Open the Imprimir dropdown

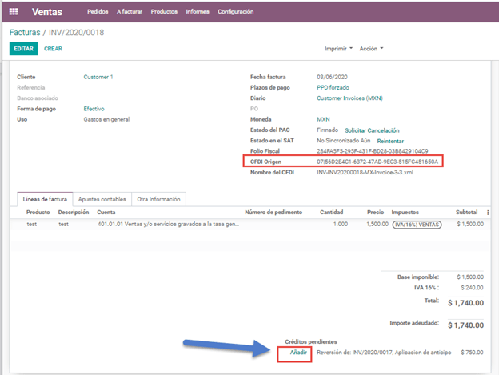338,49
